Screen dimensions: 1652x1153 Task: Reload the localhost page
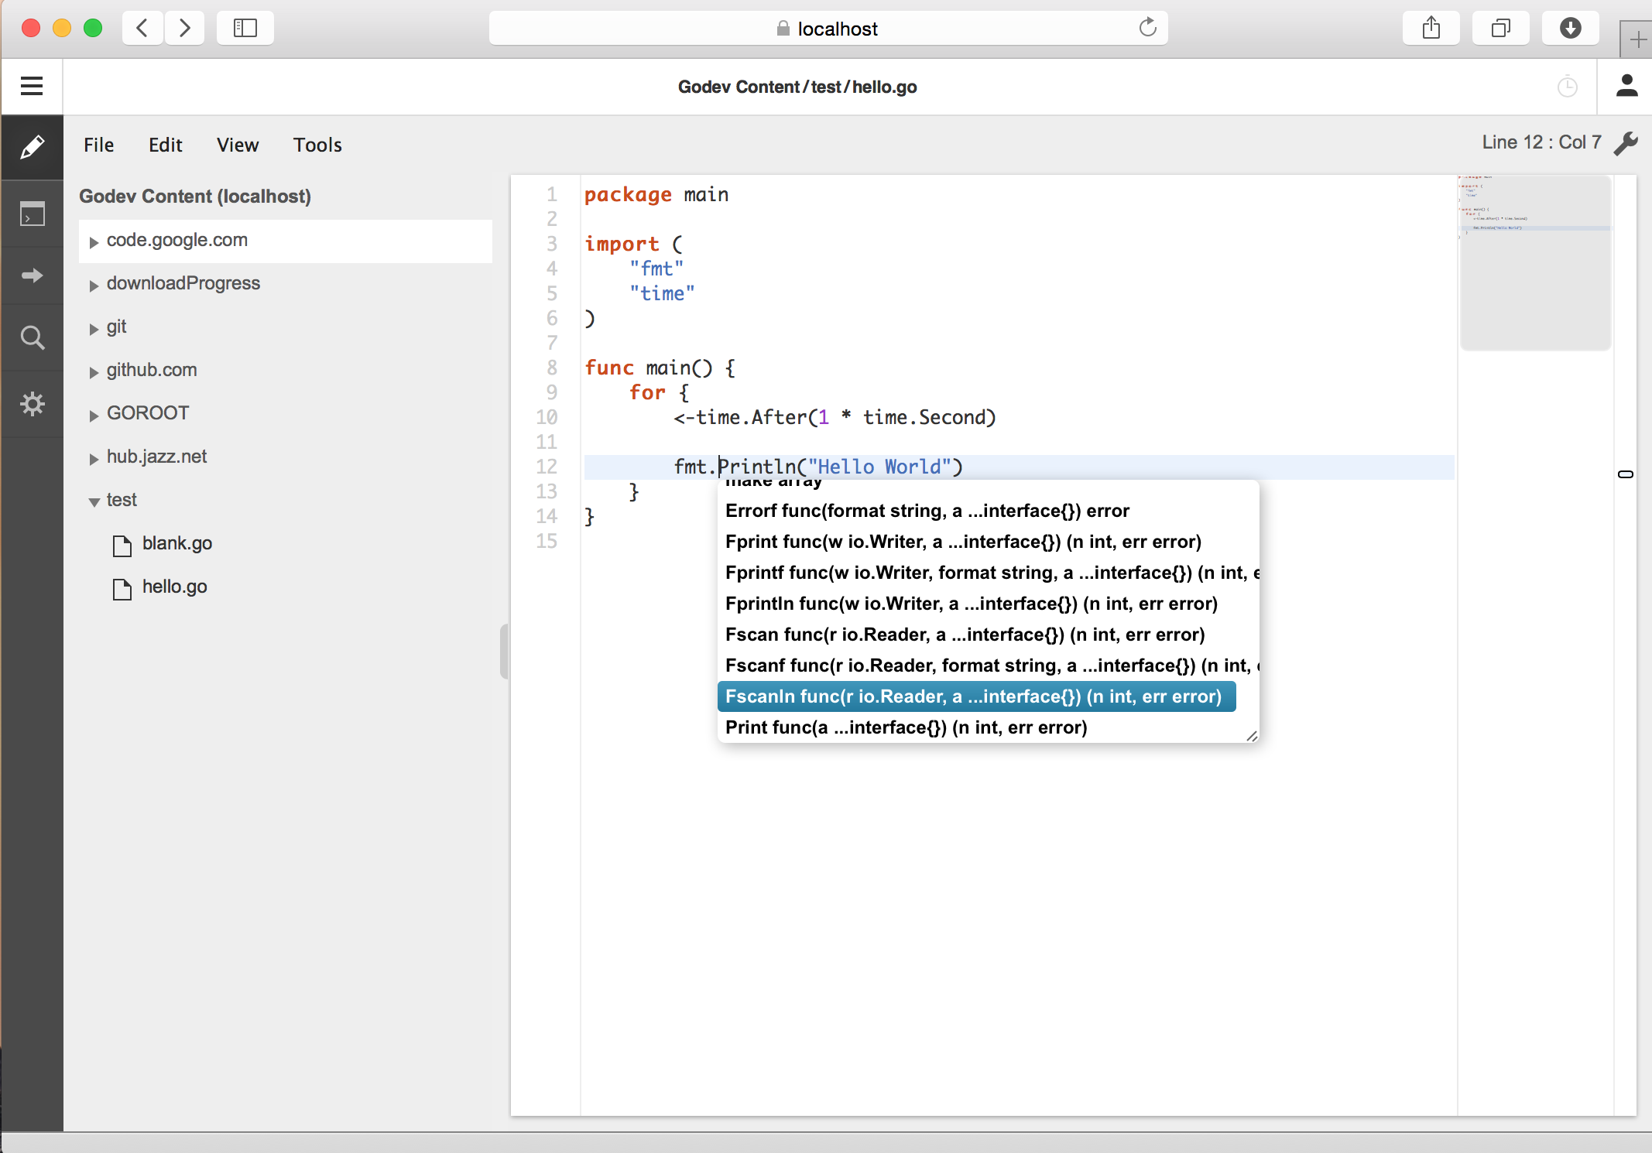pos(1147,29)
